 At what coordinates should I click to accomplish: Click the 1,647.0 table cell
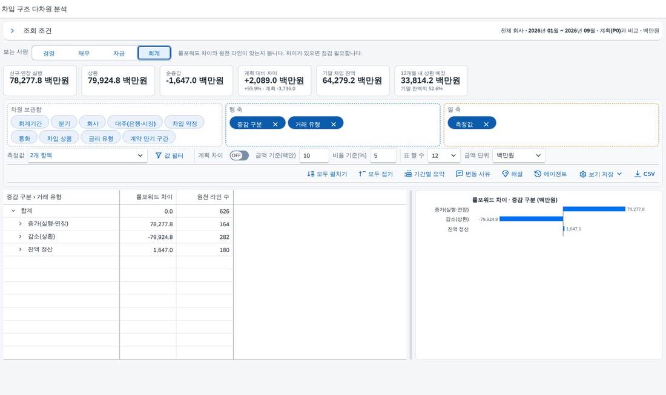point(148,250)
